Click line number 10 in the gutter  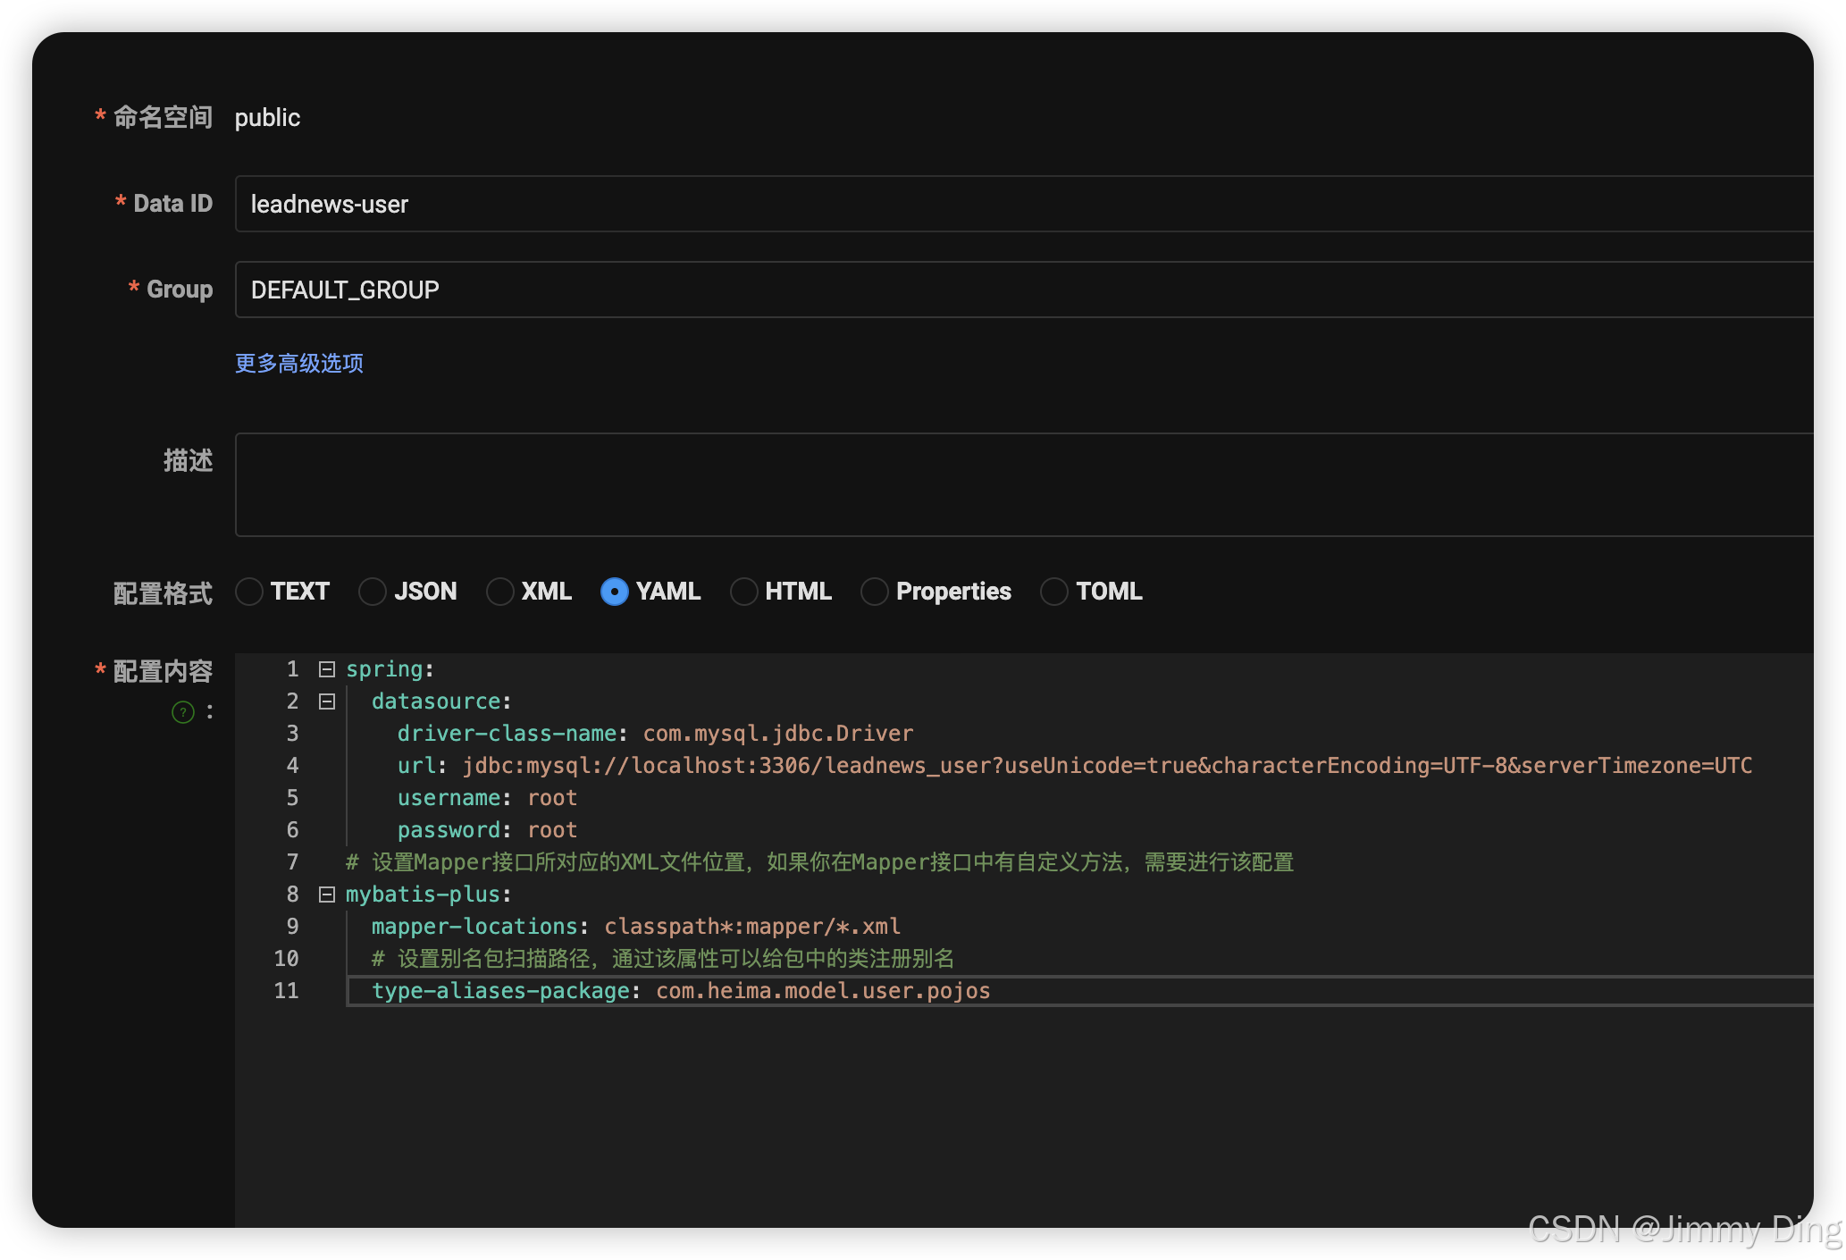click(286, 959)
